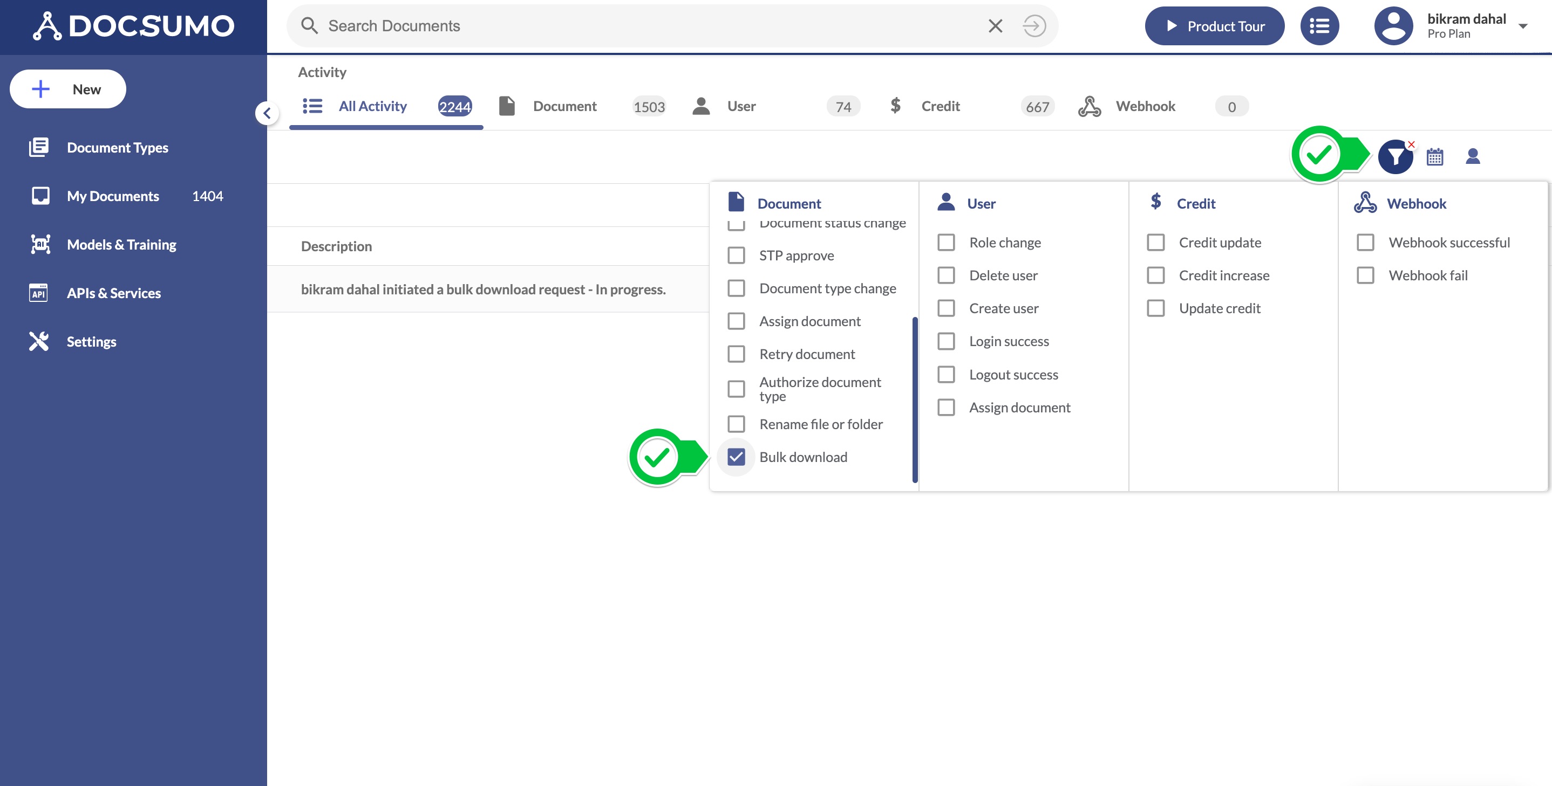Check Webhook fail filter
This screenshot has height=786, width=1552.
point(1365,275)
